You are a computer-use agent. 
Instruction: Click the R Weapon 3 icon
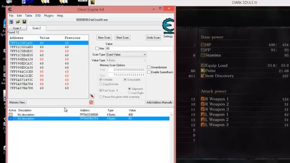(203, 109)
